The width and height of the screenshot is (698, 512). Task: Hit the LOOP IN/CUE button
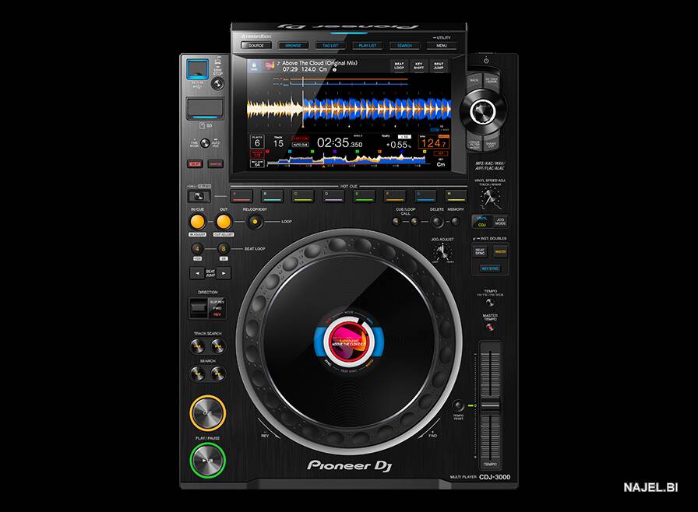(x=197, y=221)
